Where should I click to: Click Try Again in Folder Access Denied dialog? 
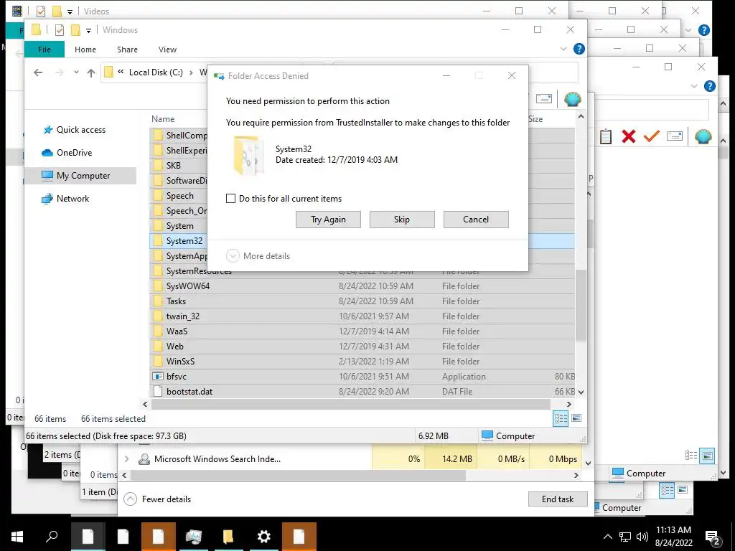(x=328, y=220)
